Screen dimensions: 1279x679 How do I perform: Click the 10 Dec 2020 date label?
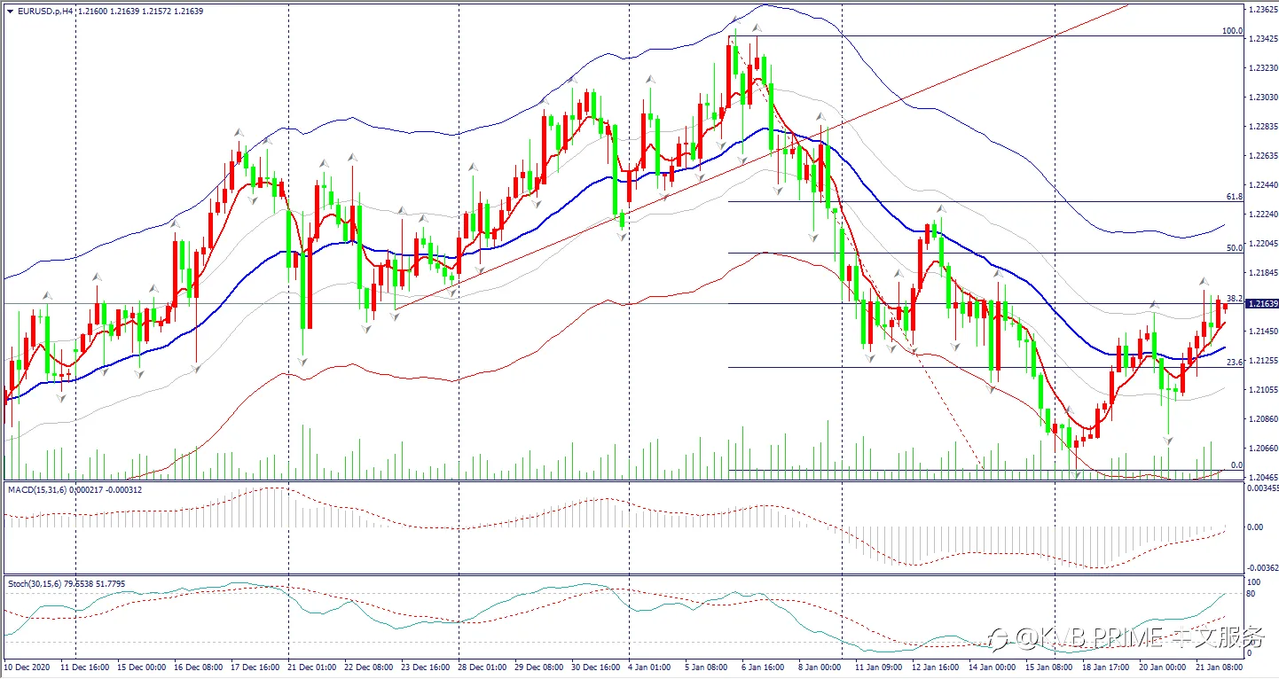click(27, 666)
